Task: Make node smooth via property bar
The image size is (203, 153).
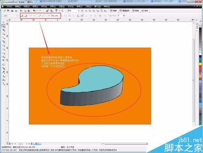Action: click(53, 16)
